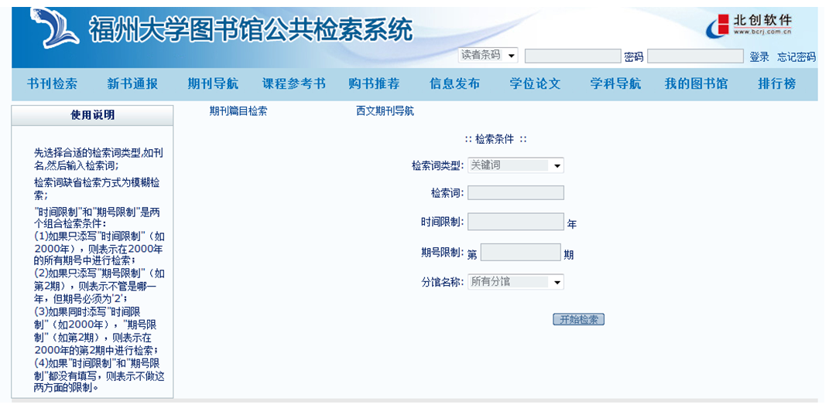829x411 pixels.
Task: Click the 西文期刊导航 sub-navigation link
Action: (x=385, y=111)
